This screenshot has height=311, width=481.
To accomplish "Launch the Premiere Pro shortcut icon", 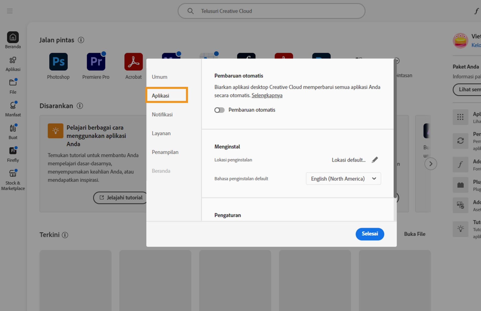I will 96,62.
